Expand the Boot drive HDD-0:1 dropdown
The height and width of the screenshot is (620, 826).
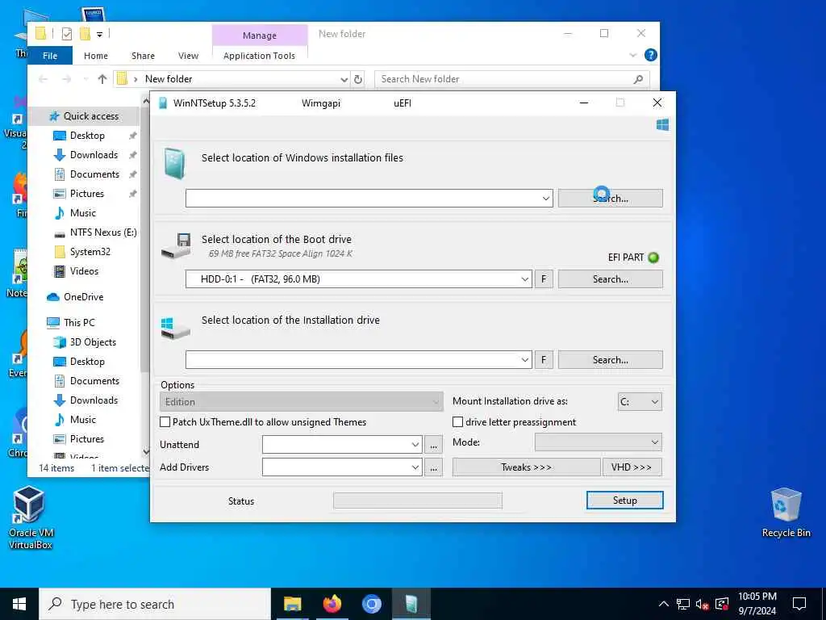pyautogui.click(x=524, y=279)
